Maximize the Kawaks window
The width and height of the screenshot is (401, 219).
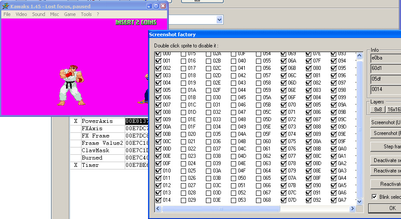(156, 6)
